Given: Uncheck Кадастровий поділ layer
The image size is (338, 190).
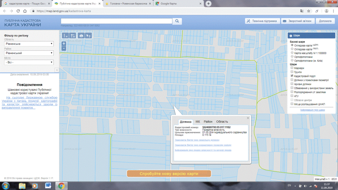Looking at the screenshot, I should [292, 76].
